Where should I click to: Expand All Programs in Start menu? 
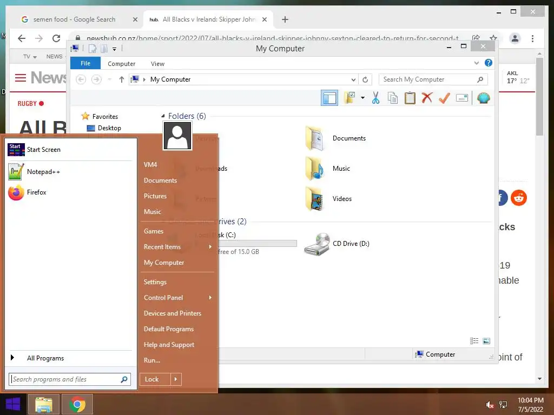70,358
